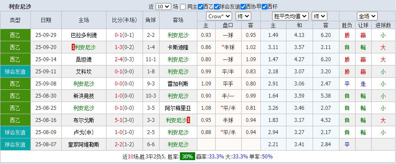396x164 pixels.
Task: Click the 5.38 away odds value
Action: 326,96
